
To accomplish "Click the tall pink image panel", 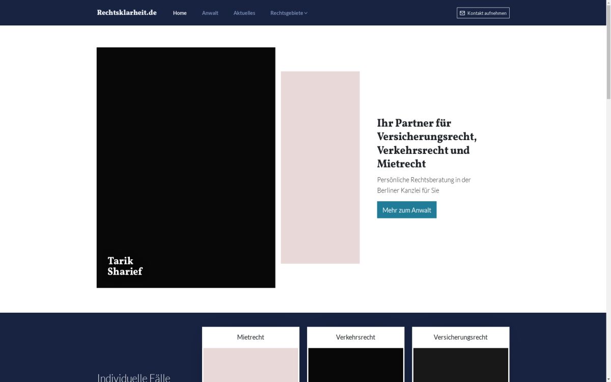I will pos(320,167).
